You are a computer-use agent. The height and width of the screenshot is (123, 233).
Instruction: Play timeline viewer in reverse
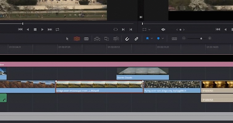225,30
